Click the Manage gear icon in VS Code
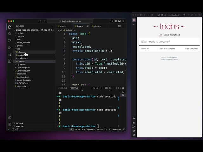This screenshot has height=152, width=203. click(10, 124)
